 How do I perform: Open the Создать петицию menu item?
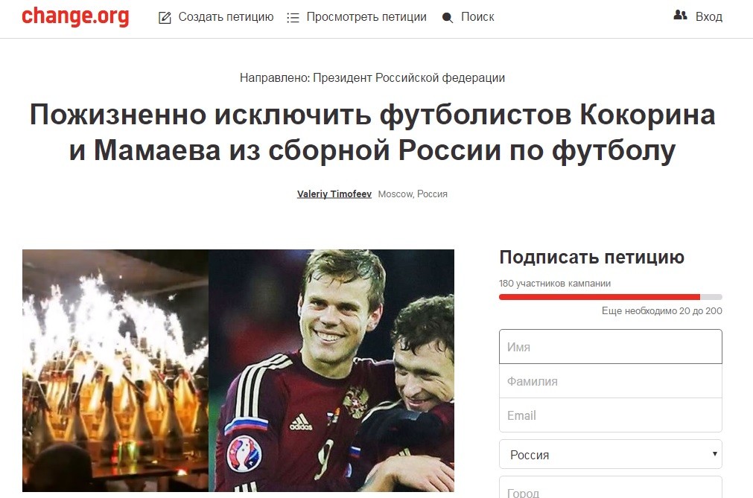point(226,17)
